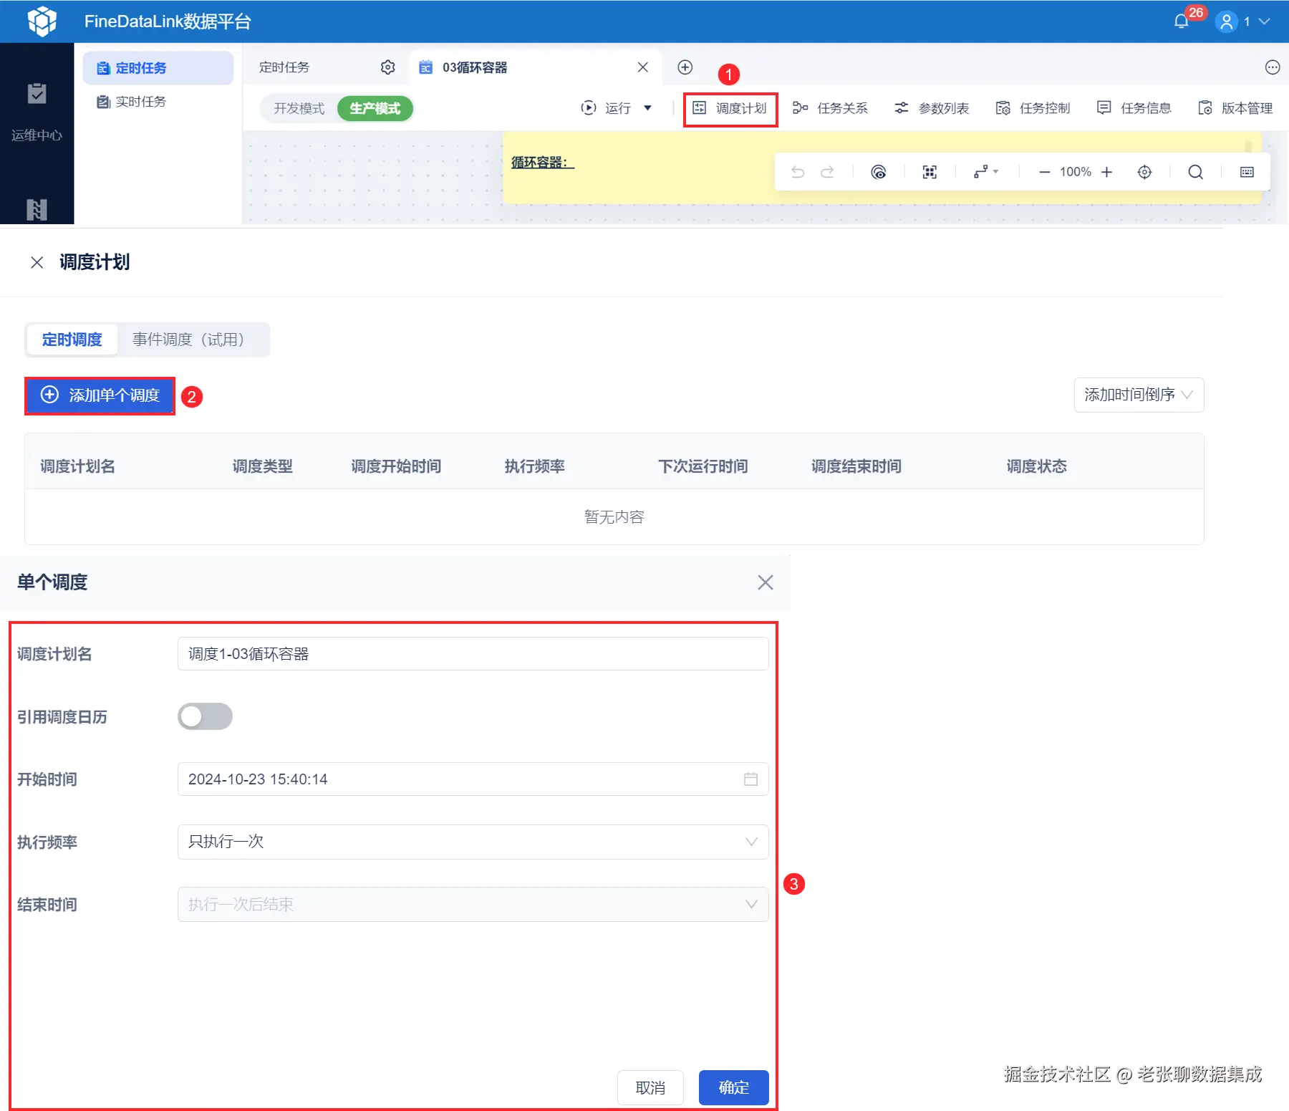Close the 单个调度 dialog
The width and height of the screenshot is (1289, 1111).
click(x=766, y=582)
